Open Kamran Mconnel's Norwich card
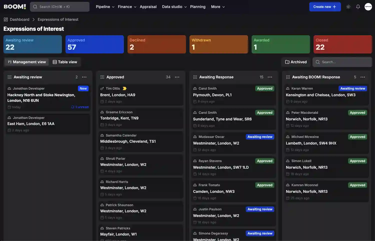The height and width of the screenshot is (241, 375). click(326, 191)
